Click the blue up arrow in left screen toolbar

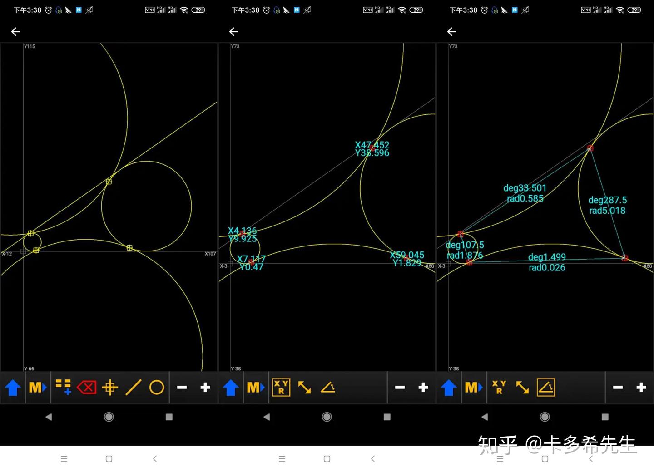[13, 388]
